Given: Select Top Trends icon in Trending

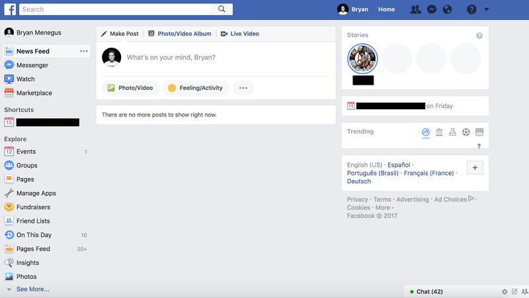Looking at the screenshot, I should pyautogui.click(x=426, y=132).
